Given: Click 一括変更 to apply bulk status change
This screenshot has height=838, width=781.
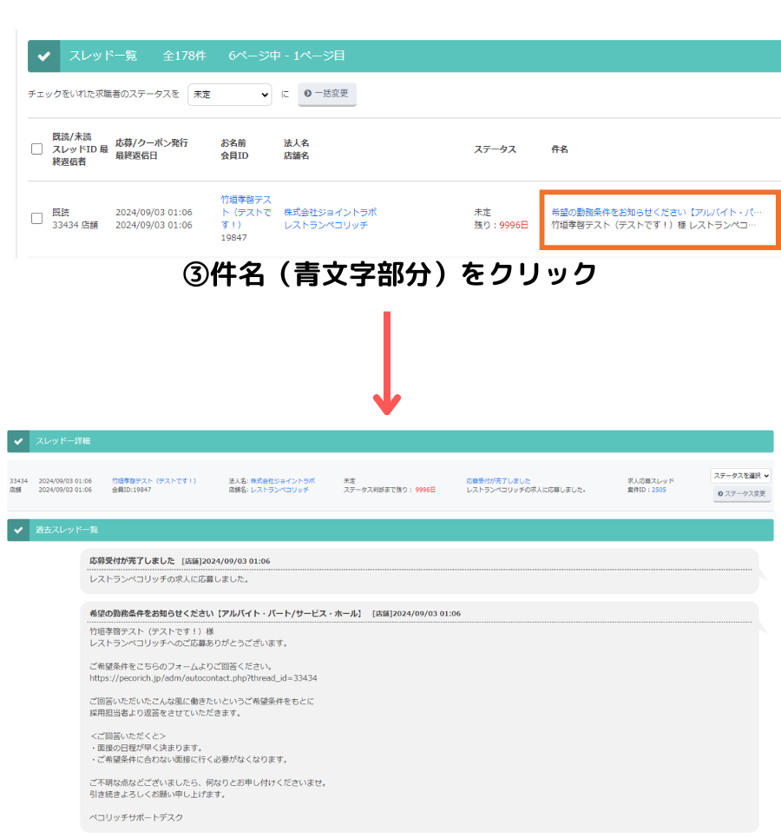Looking at the screenshot, I should pyautogui.click(x=327, y=95).
